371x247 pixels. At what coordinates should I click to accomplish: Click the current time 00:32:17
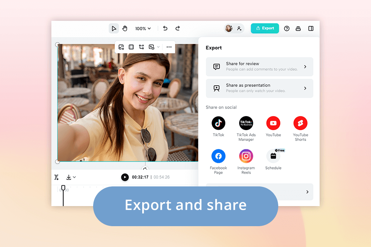point(140,177)
